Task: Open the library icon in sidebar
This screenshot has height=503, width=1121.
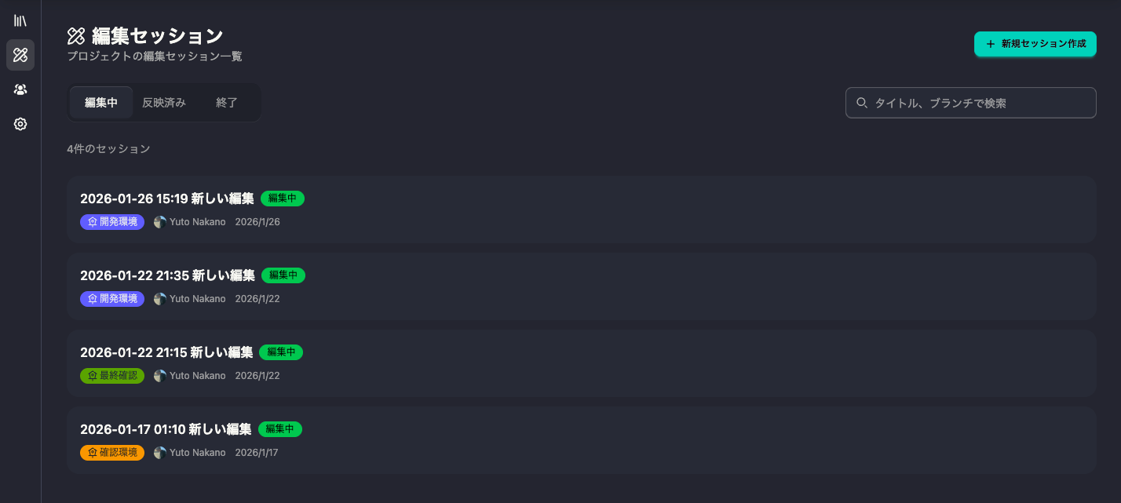Action: click(20, 20)
